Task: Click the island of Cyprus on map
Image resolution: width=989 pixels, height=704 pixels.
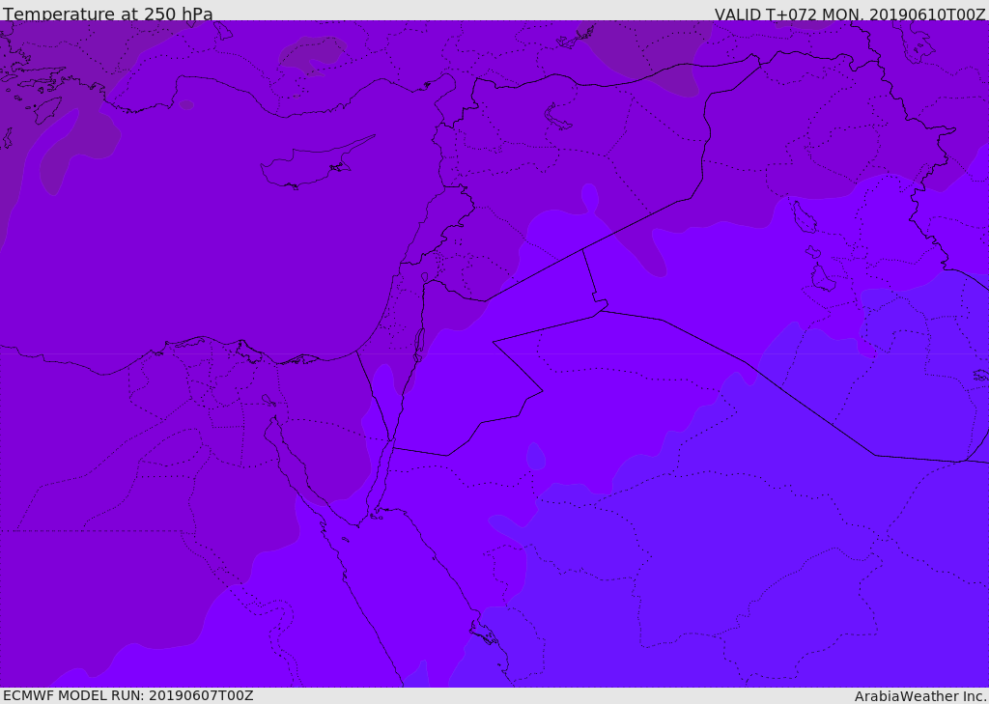Action: (317, 161)
